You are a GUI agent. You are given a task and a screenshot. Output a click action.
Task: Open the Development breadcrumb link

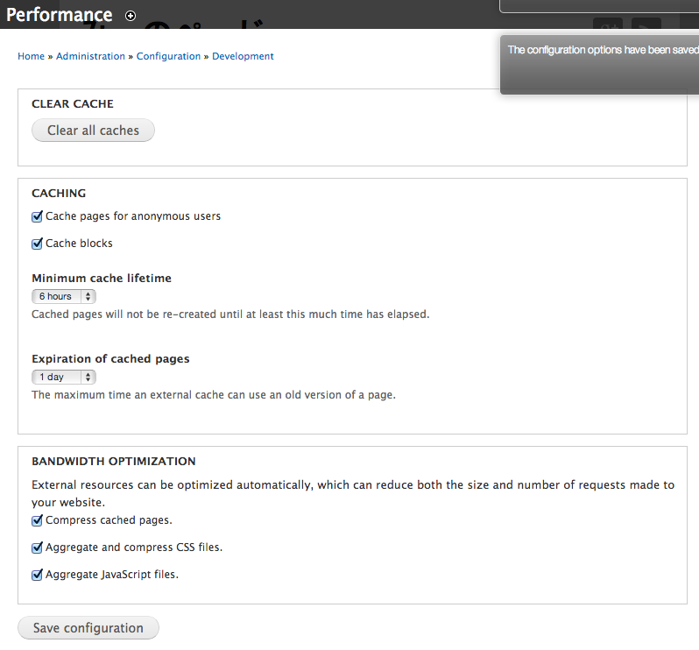[243, 56]
